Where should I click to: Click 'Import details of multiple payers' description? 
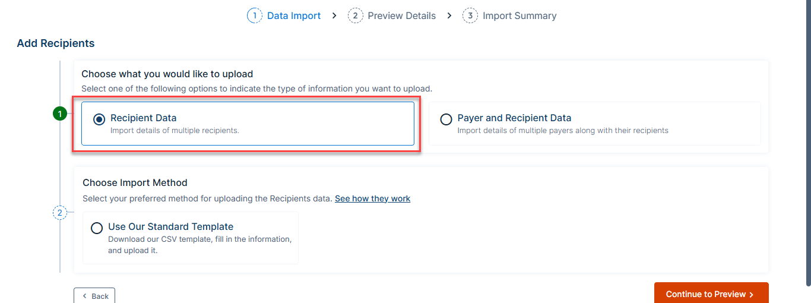pos(563,131)
